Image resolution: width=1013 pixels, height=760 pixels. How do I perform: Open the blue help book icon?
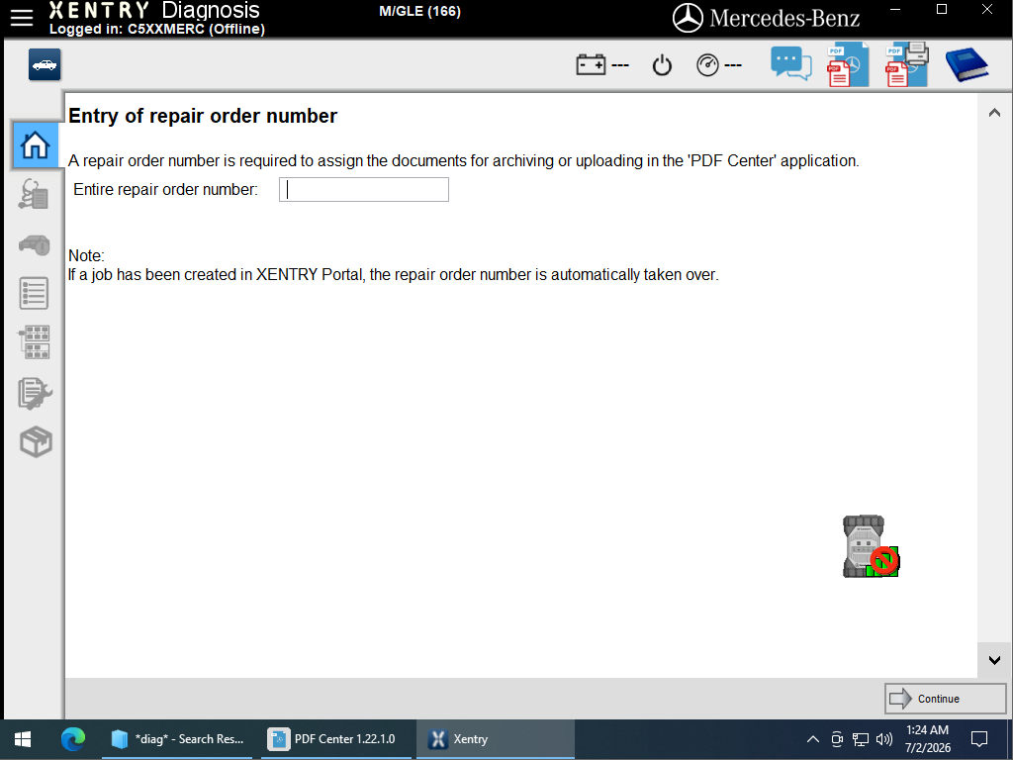pos(967,64)
